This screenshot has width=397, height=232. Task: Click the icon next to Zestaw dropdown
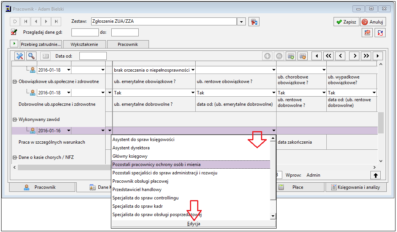254,22
